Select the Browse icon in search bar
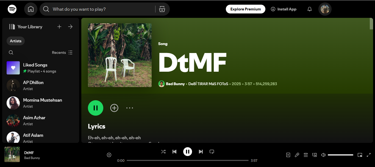The height and width of the screenshot is (167, 375). pyautogui.click(x=162, y=9)
